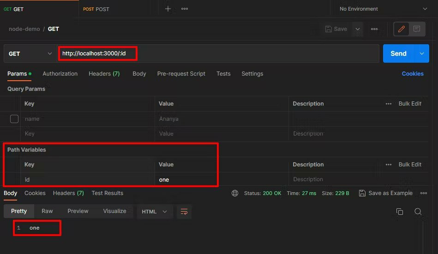The width and height of the screenshot is (438, 254).
Task: Click the name key cell
Action: point(87,119)
